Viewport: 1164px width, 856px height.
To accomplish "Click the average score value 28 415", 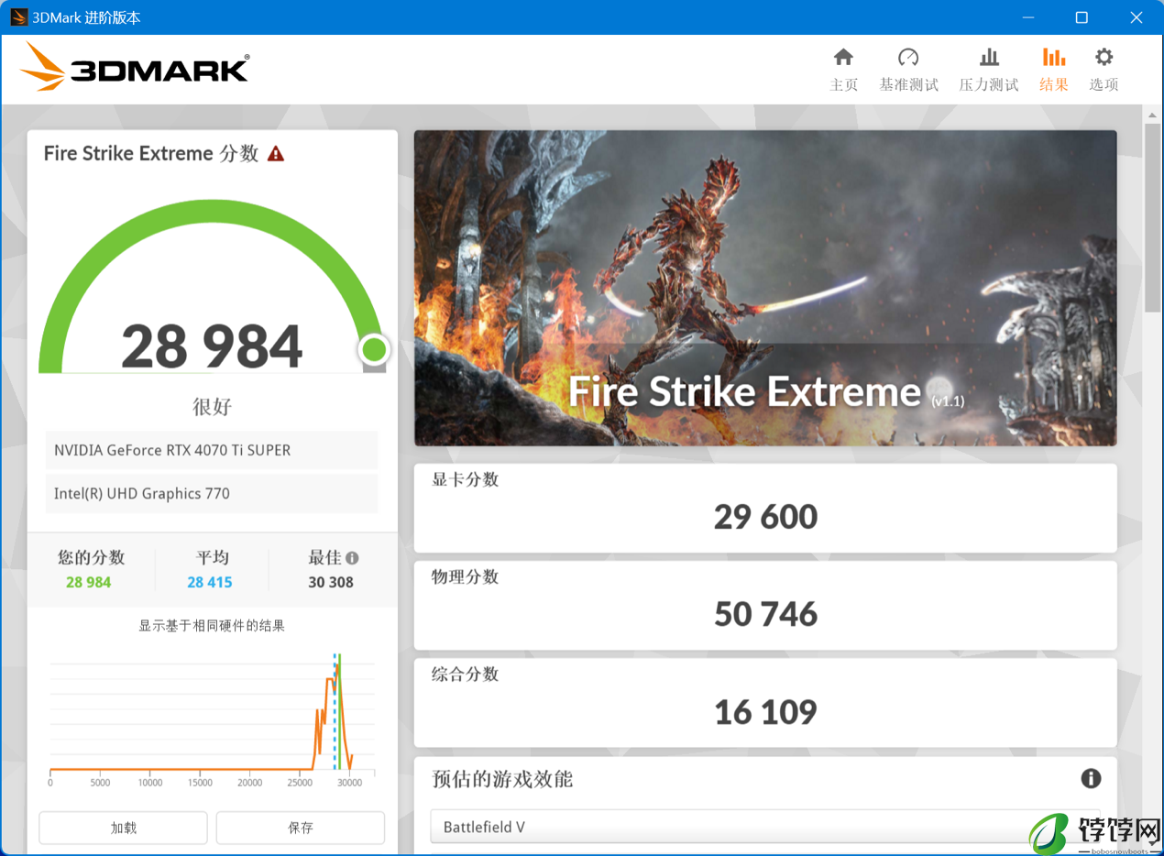I will [x=210, y=582].
